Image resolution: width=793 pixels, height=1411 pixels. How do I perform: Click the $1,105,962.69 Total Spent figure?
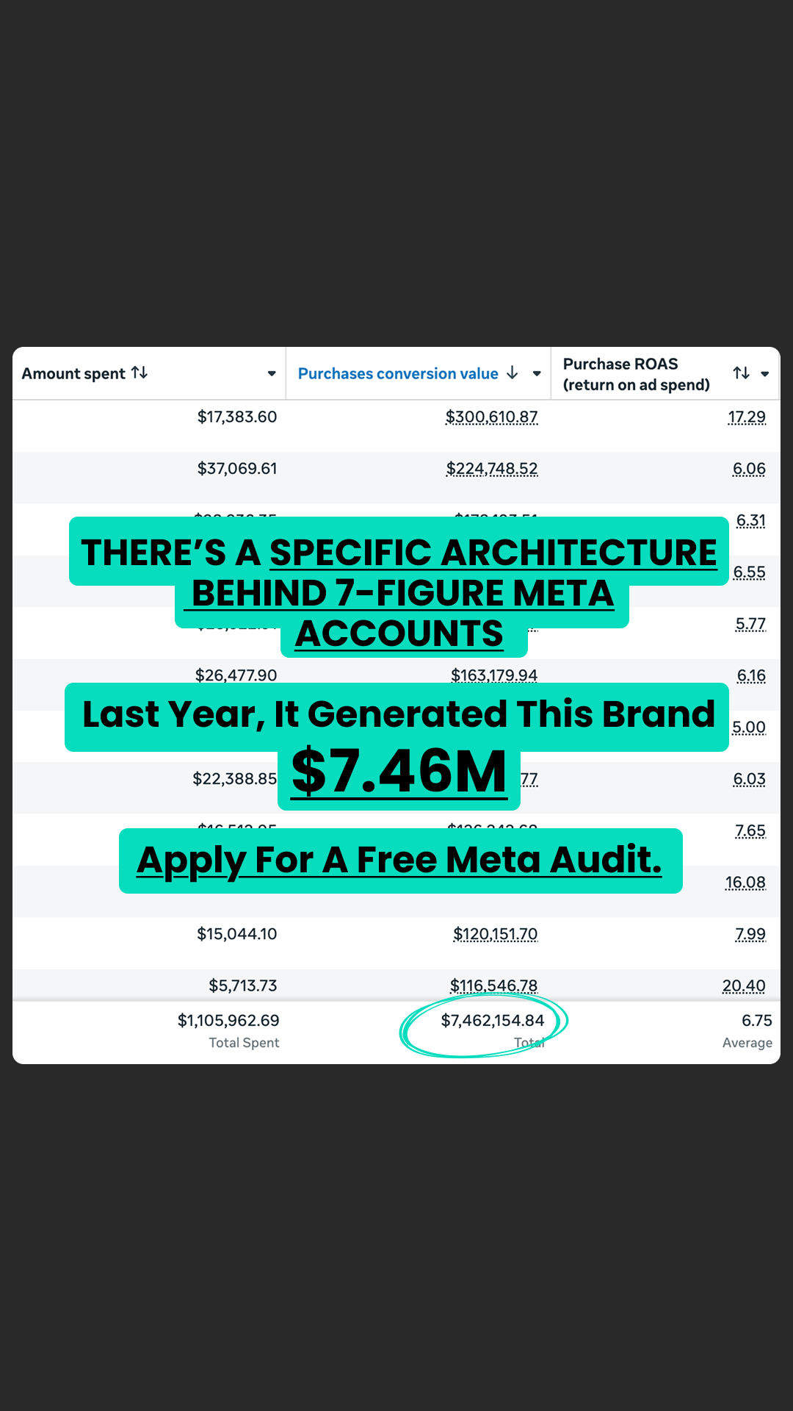coord(228,1020)
